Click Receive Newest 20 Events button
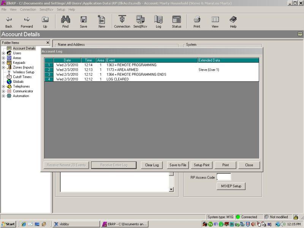This screenshot has height=228, width=304. tap(66, 165)
